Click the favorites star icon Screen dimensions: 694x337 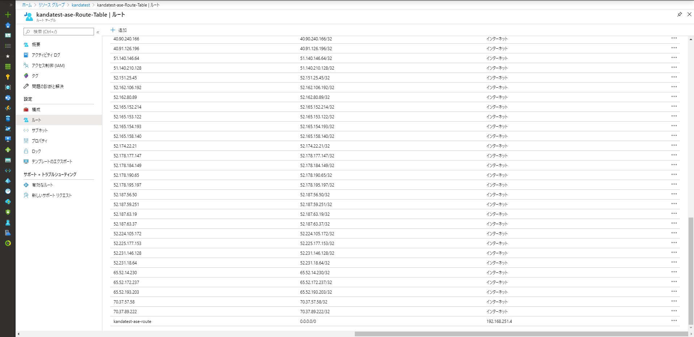[8, 56]
